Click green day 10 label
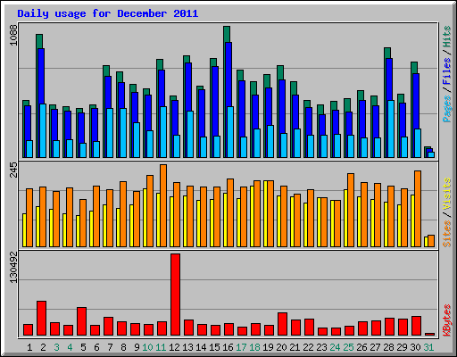 coord(147,347)
